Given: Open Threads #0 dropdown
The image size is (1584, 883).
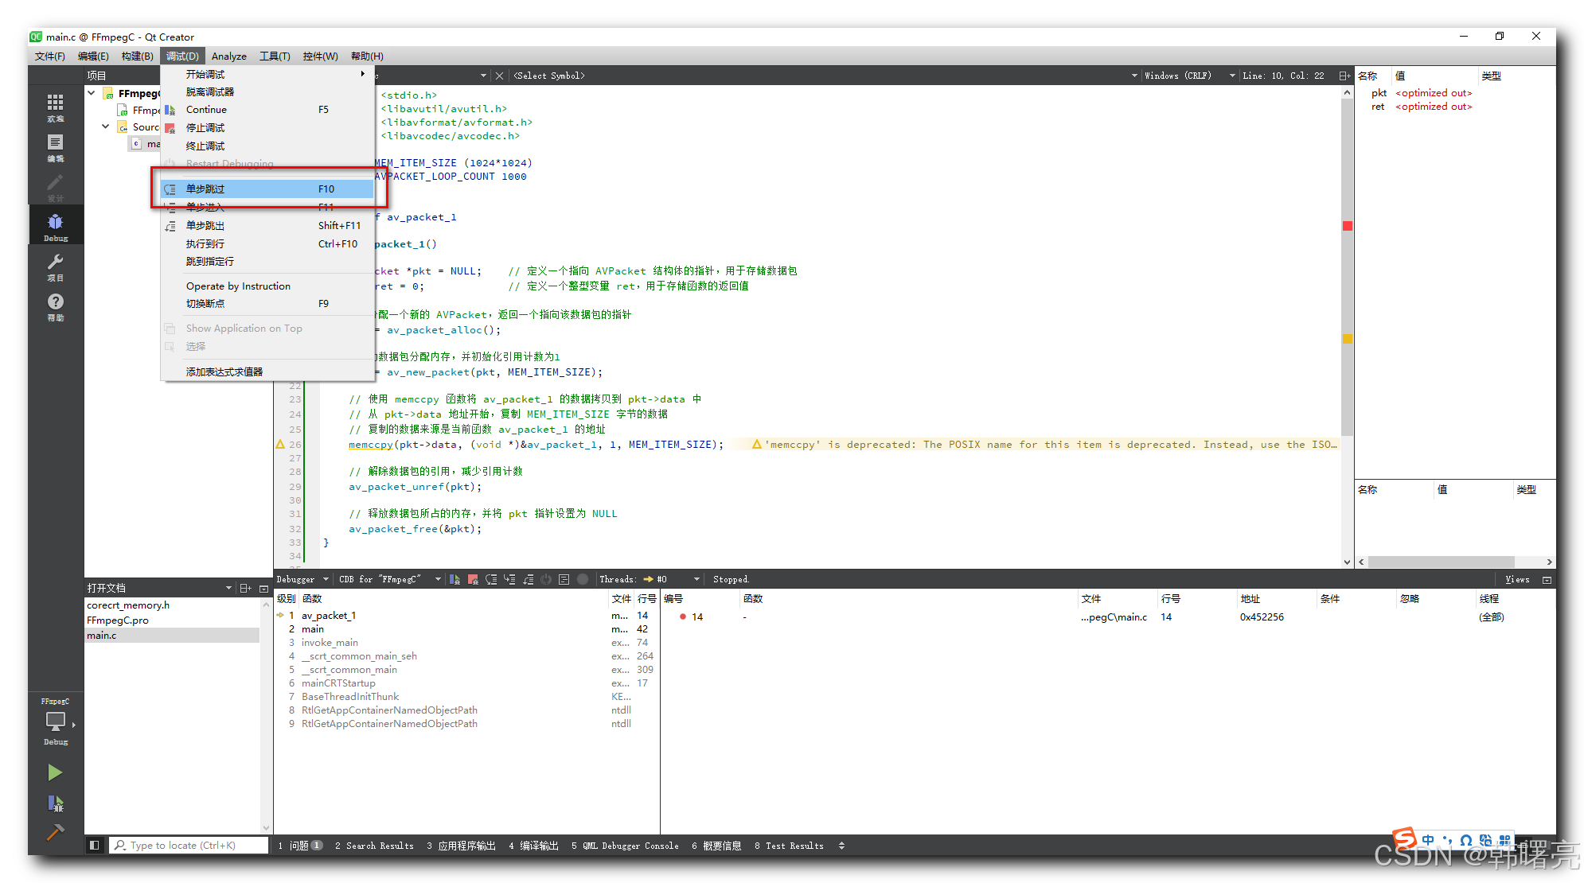Looking at the screenshot, I should click(x=696, y=579).
